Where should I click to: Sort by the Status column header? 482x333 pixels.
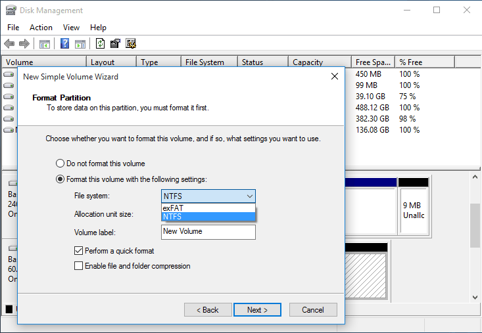(x=263, y=62)
